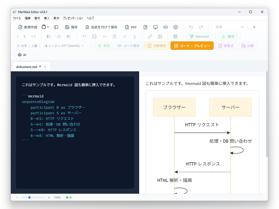Toggle the 目次 table of contents
Screen dimensions: 279x209
coord(103,46)
